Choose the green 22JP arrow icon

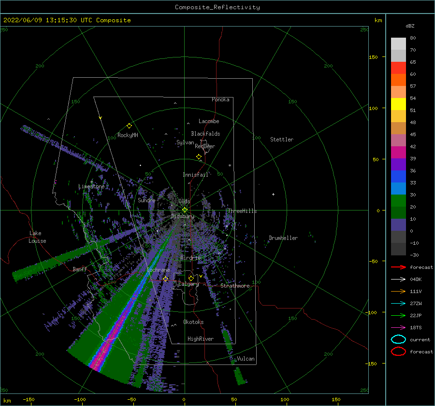pos(398,315)
